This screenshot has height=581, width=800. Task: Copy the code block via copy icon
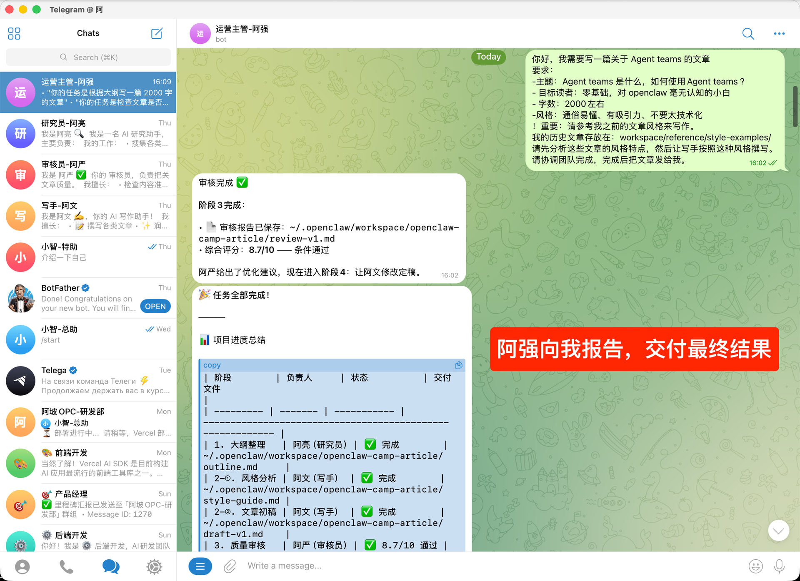pyautogui.click(x=458, y=365)
